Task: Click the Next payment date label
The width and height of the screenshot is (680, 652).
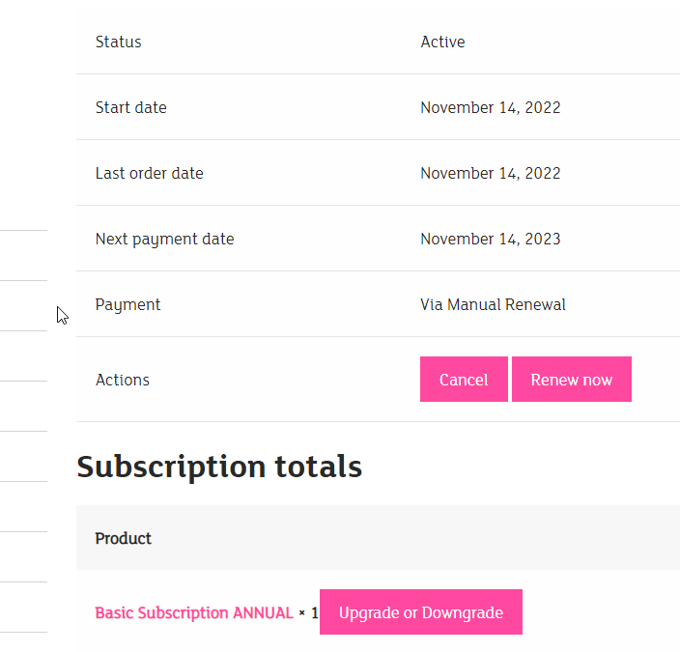Action: point(164,239)
